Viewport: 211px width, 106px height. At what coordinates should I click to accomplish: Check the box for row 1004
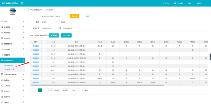pyautogui.click(x=44, y=62)
